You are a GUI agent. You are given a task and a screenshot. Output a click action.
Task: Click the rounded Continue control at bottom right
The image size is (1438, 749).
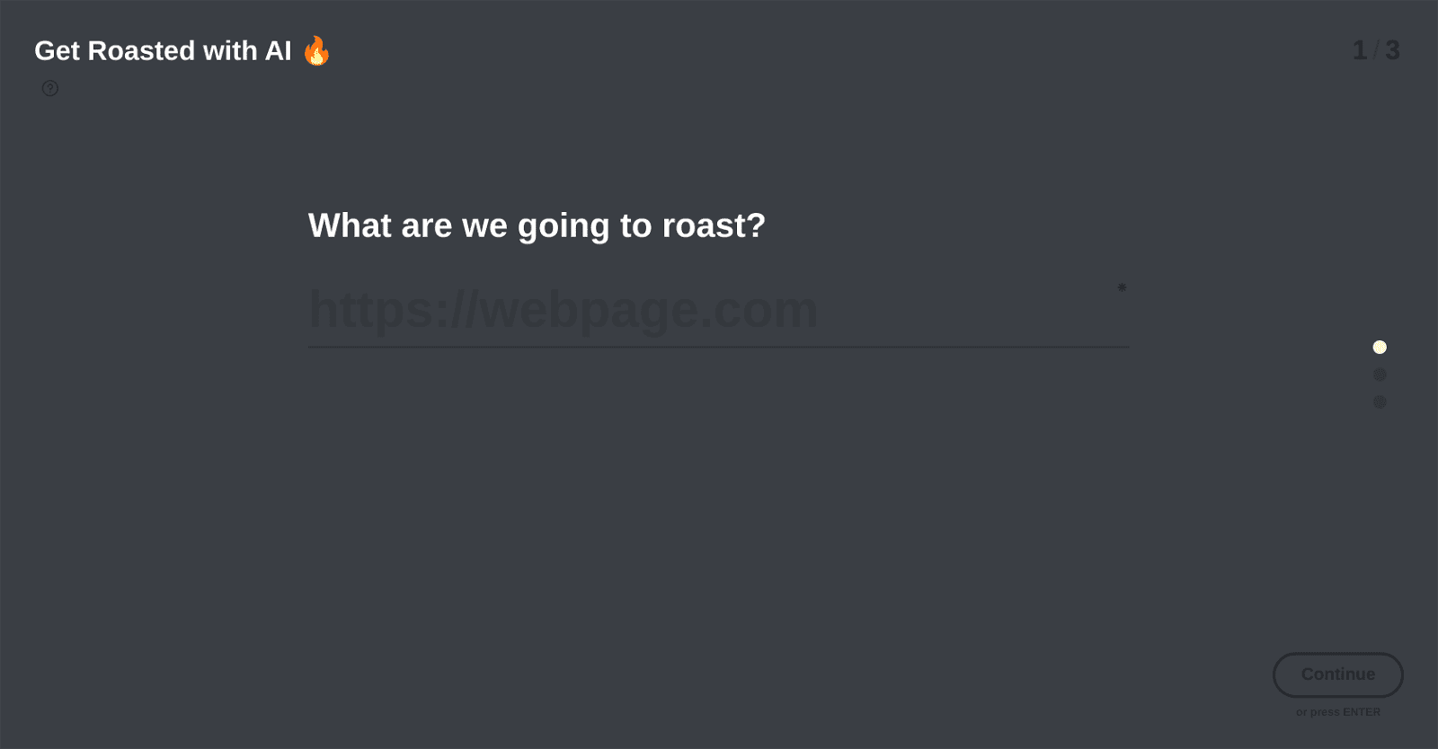(1337, 674)
